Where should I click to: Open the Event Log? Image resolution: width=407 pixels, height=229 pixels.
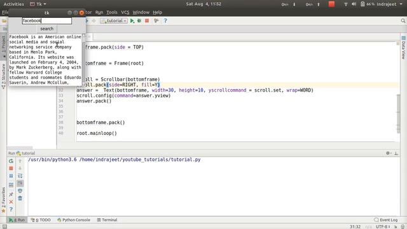[386, 220]
